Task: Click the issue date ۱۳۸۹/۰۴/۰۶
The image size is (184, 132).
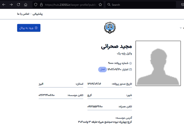Action: click(94, 84)
